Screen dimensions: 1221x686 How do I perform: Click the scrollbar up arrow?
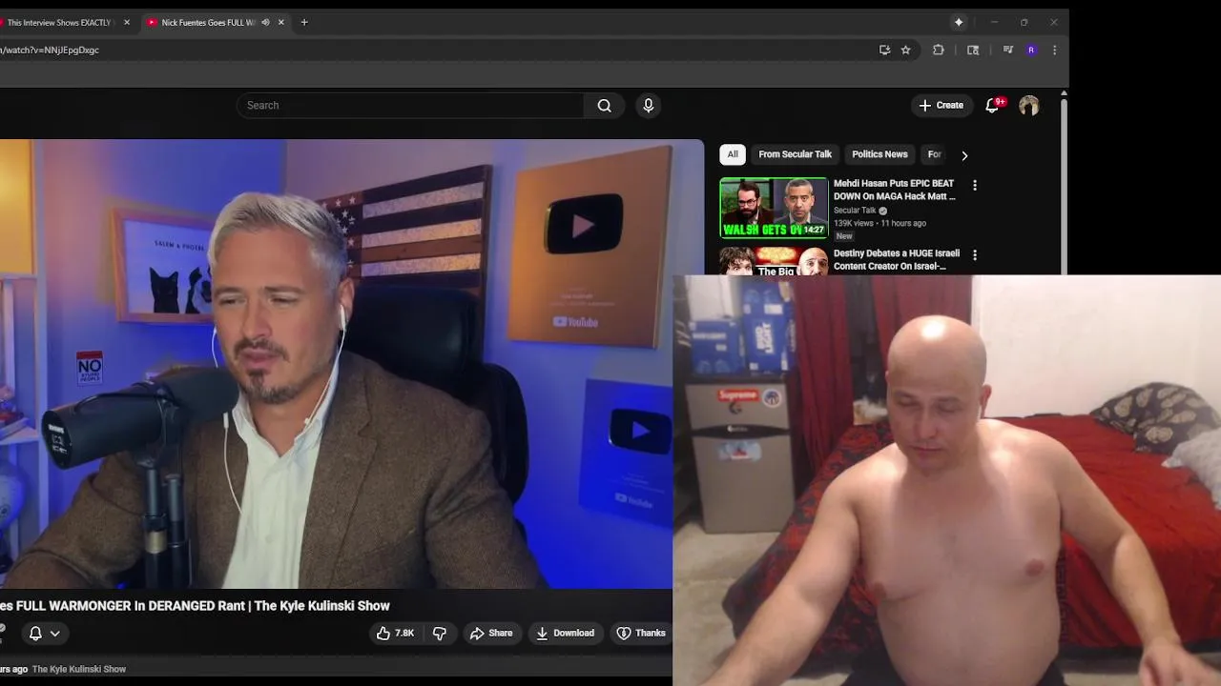pos(1064,93)
